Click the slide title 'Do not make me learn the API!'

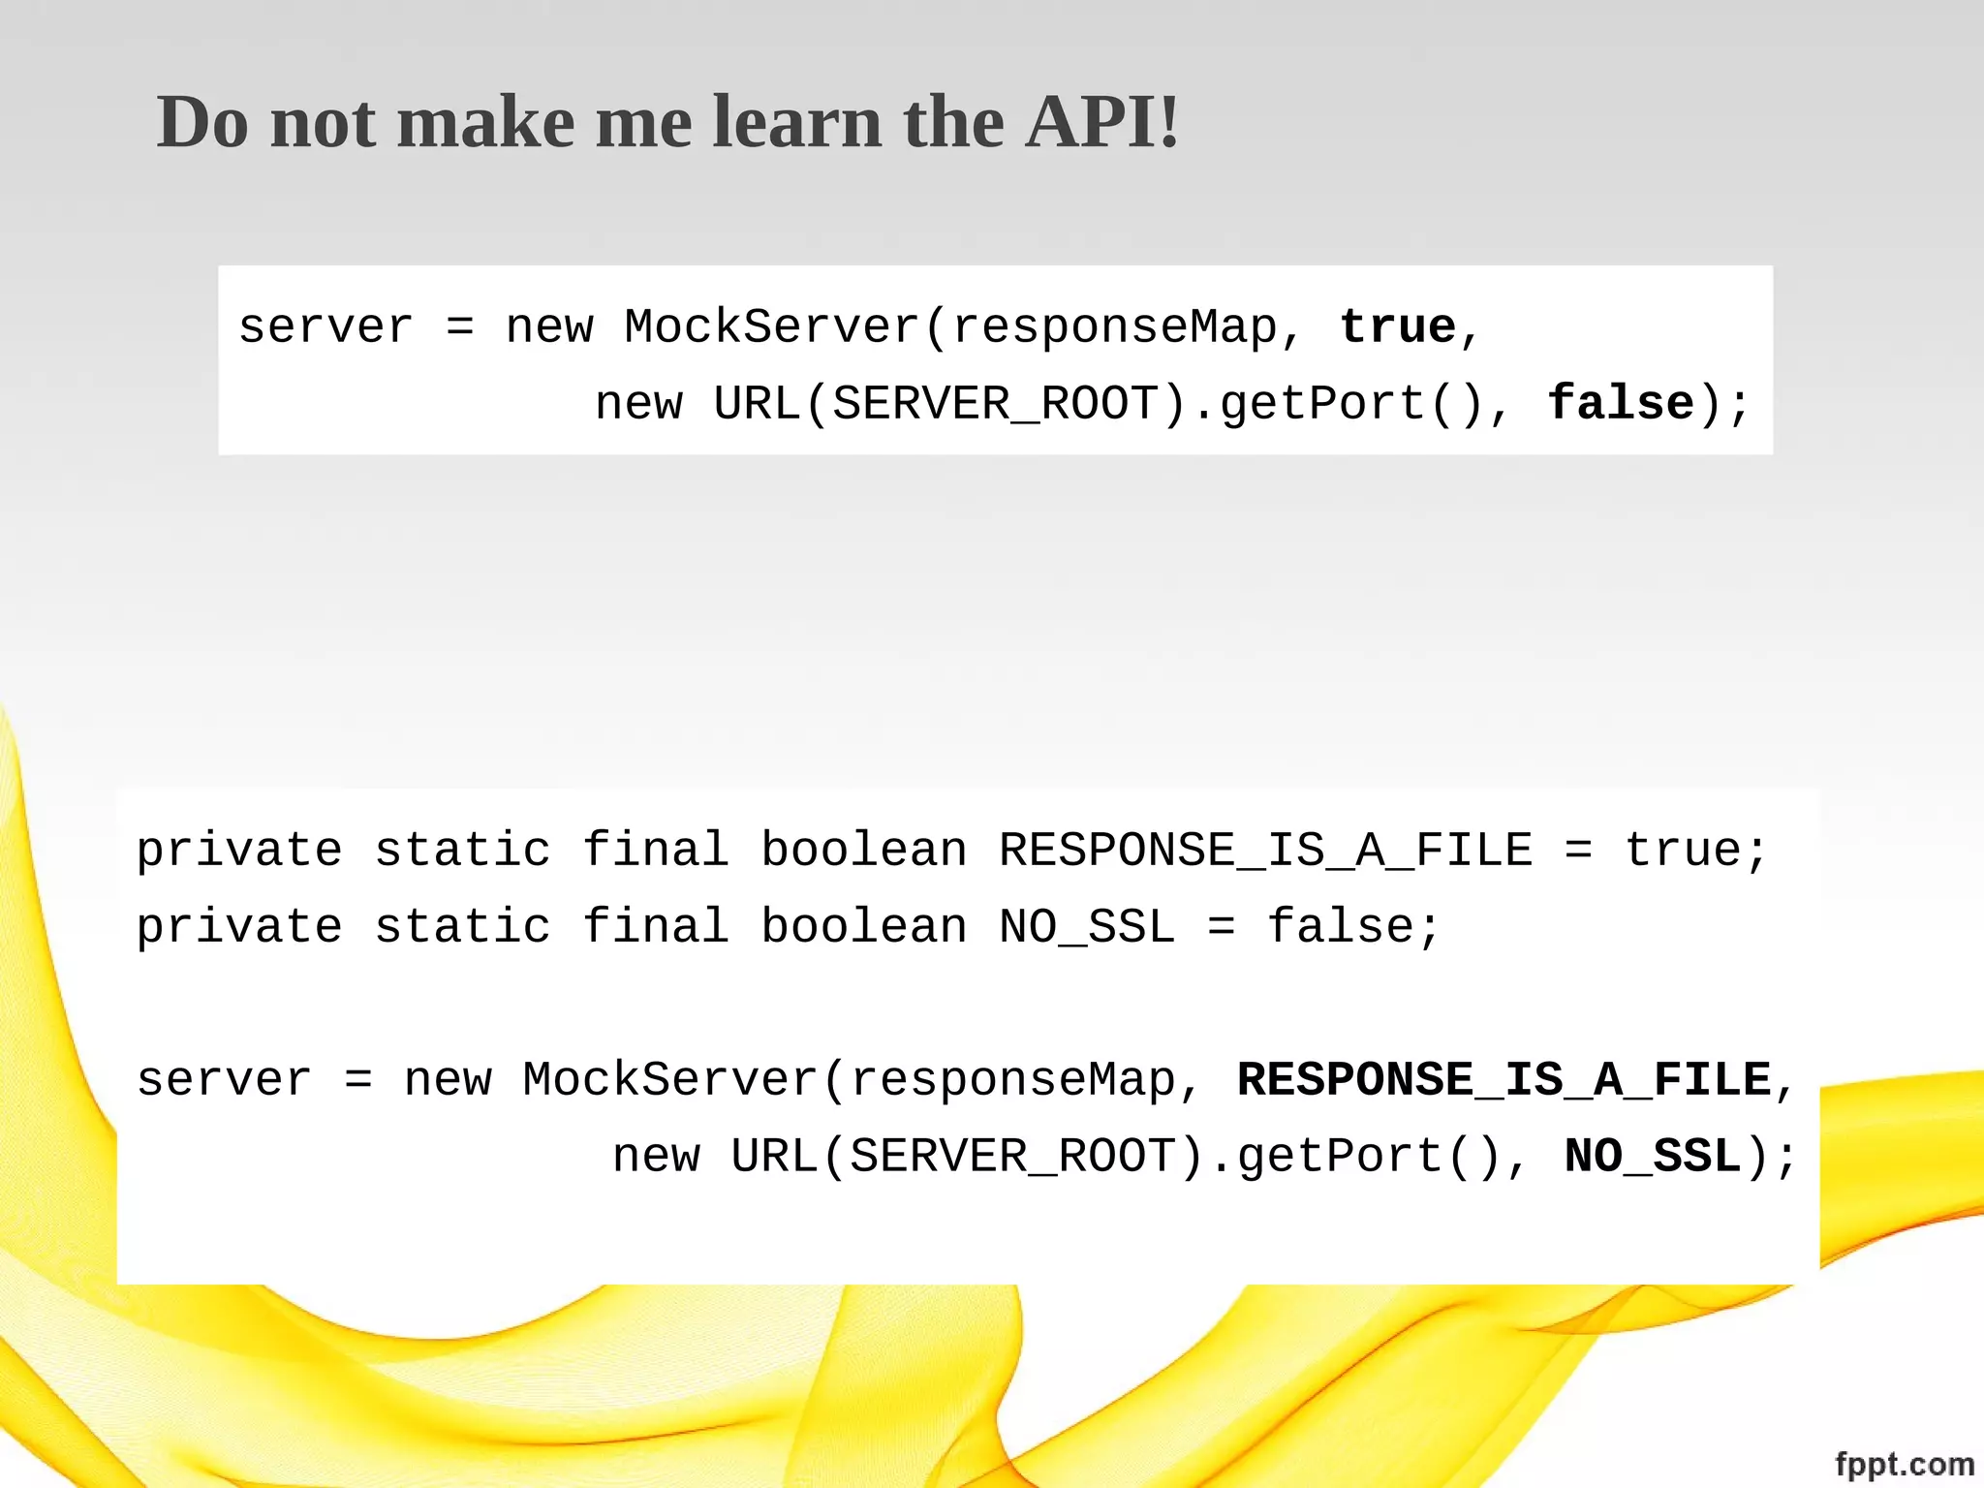pos(668,122)
